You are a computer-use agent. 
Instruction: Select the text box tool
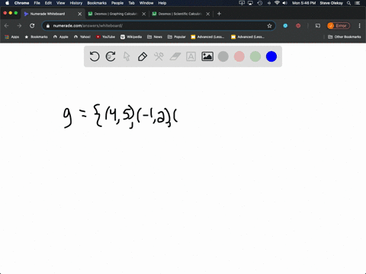click(191, 56)
